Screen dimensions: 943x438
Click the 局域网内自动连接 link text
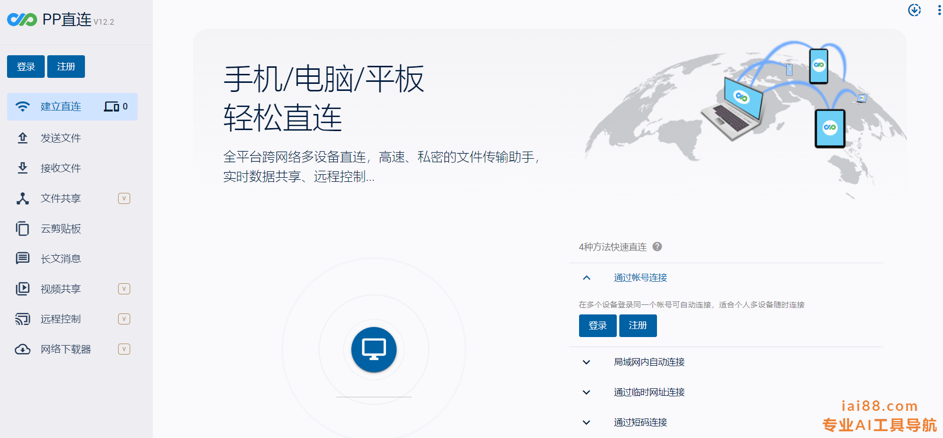pyautogui.click(x=649, y=362)
